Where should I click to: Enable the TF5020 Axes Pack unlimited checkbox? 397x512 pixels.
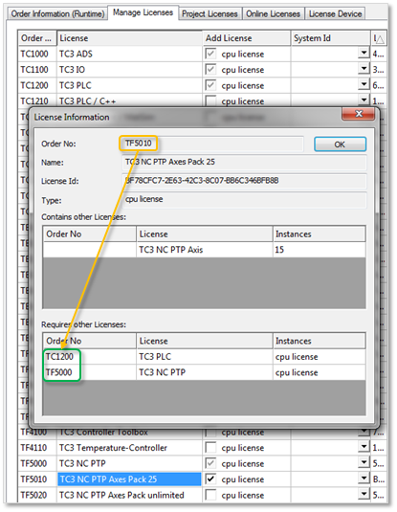point(210,495)
